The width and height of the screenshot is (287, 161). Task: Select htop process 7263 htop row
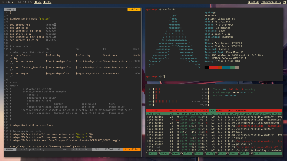(x=214, y=132)
